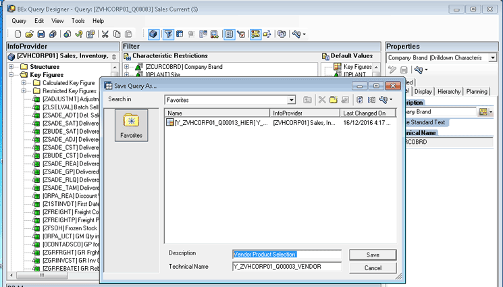Click the refresh icon in Save dialog

[361, 99]
